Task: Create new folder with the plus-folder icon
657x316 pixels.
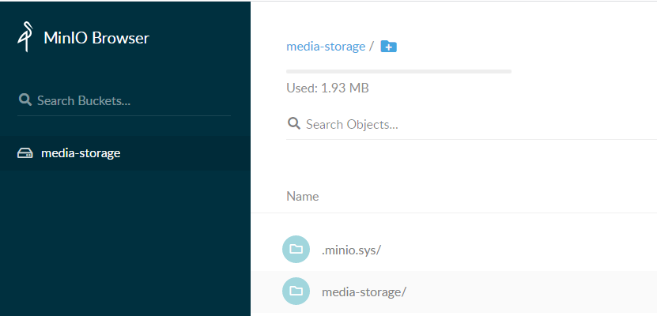Action: pos(388,47)
